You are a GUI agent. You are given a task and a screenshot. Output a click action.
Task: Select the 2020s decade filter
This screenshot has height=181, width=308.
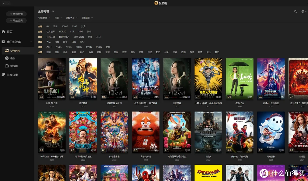coord(58,47)
